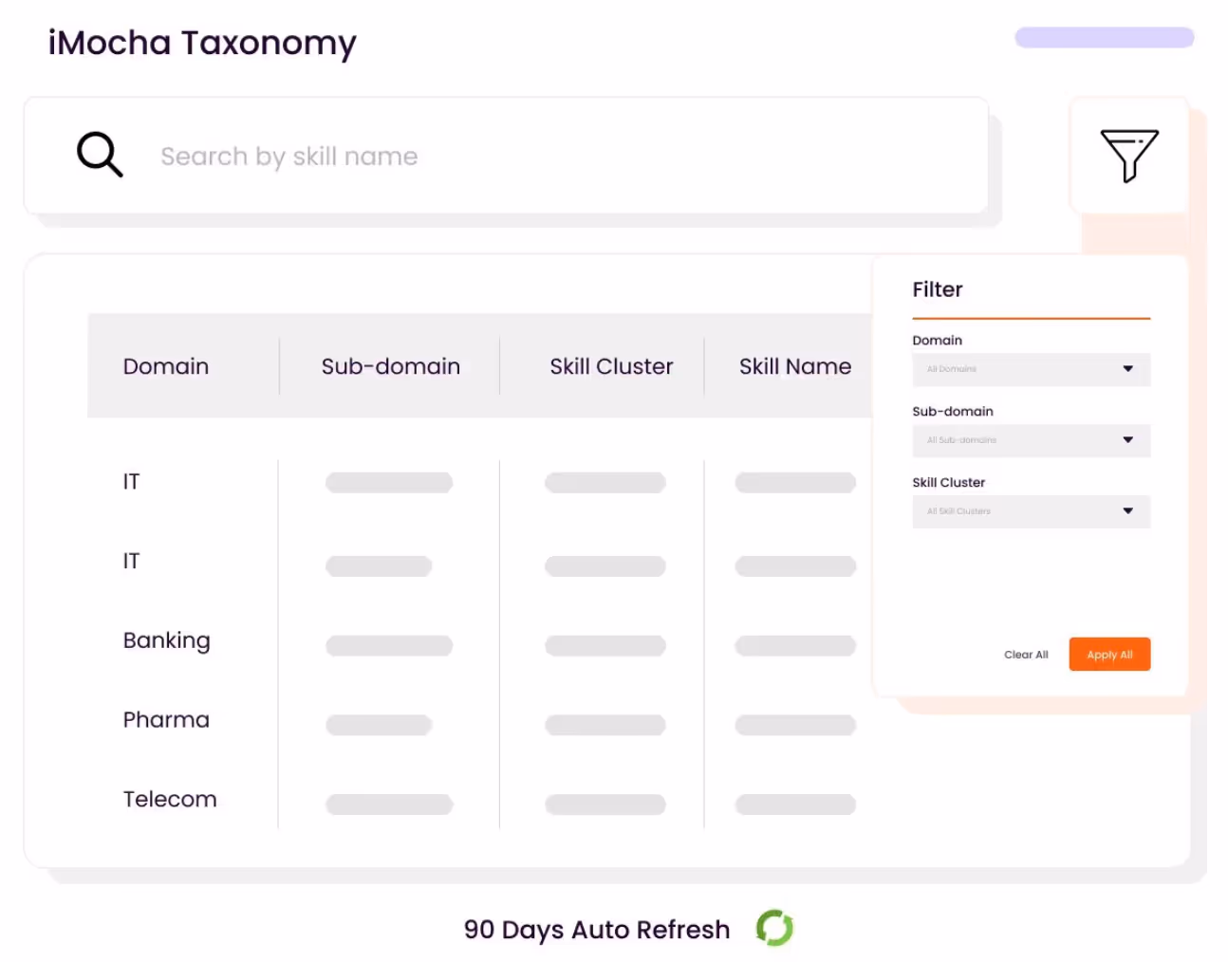Click the Banking domain cell

click(x=167, y=640)
